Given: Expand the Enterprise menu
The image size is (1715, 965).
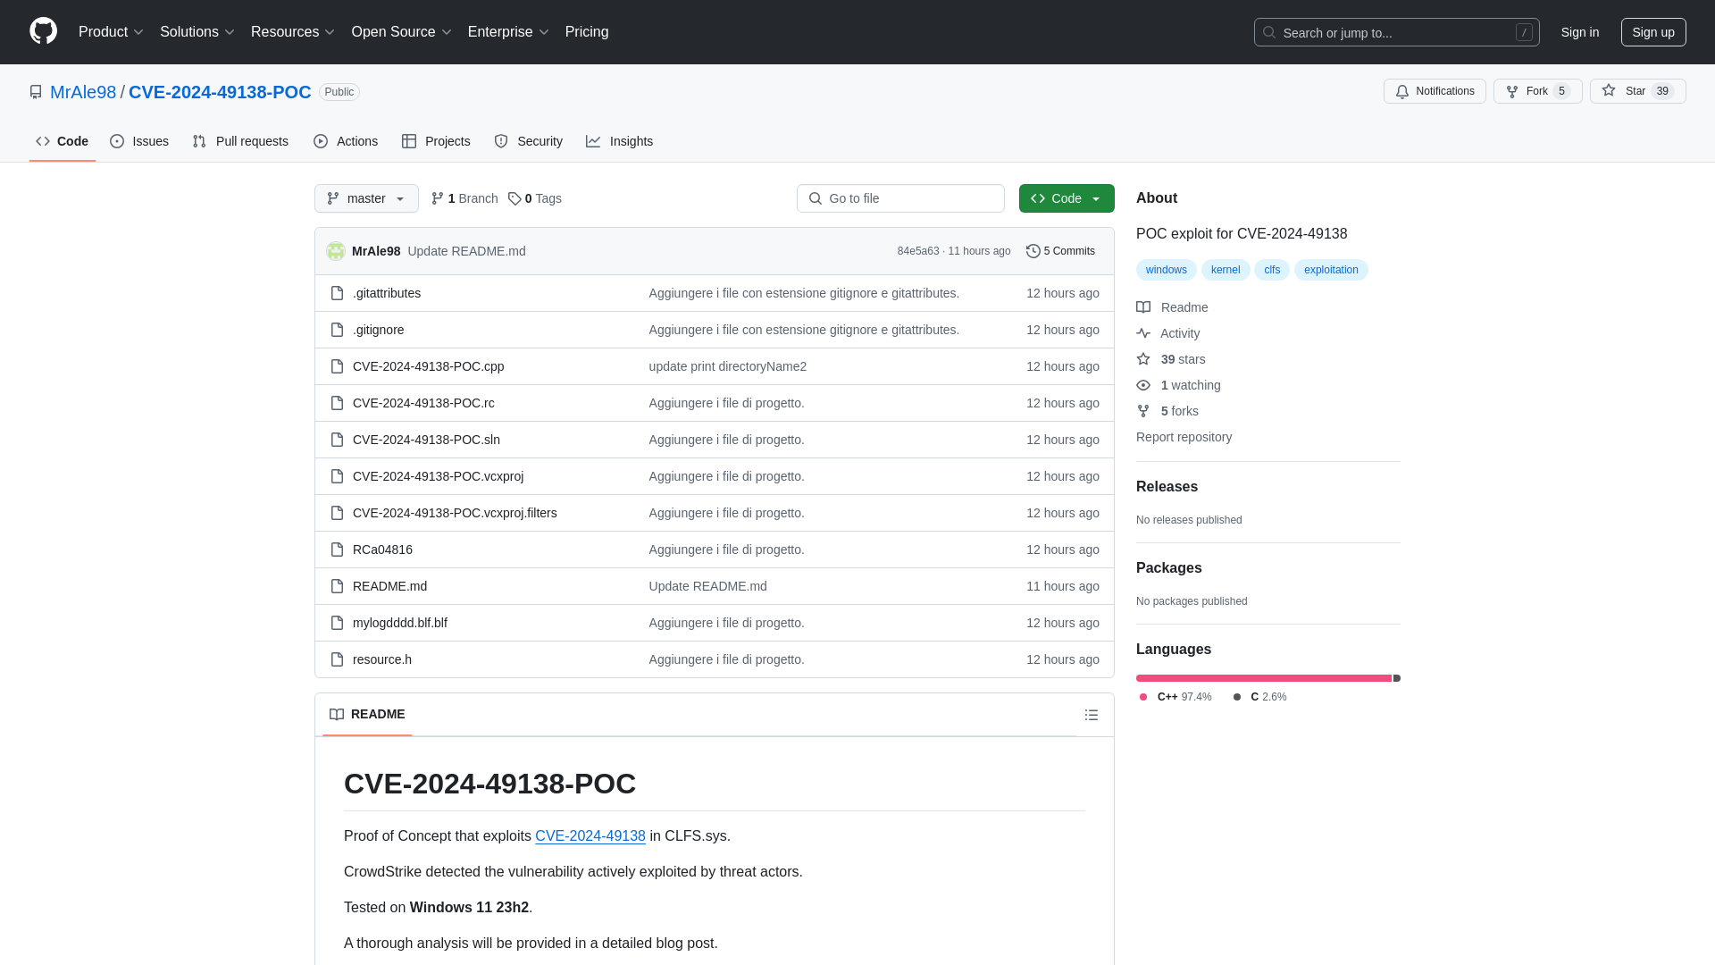Looking at the screenshot, I should (x=508, y=32).
